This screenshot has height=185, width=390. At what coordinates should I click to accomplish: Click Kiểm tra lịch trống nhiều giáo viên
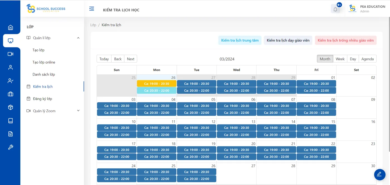[346, 40]
